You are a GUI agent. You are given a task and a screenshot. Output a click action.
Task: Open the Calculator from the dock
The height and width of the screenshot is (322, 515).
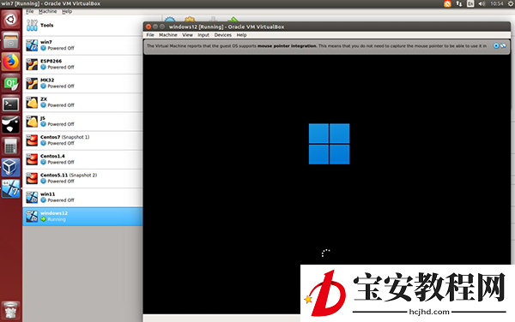pos(10,147)
